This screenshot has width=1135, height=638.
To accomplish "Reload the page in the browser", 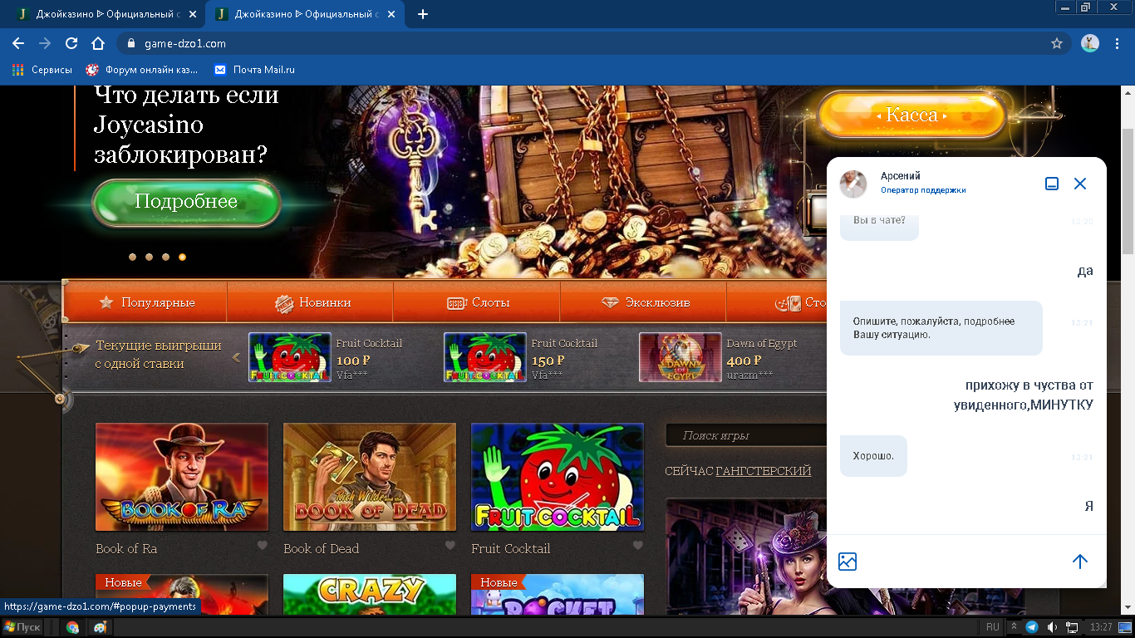I will click(x=71, y=43).
